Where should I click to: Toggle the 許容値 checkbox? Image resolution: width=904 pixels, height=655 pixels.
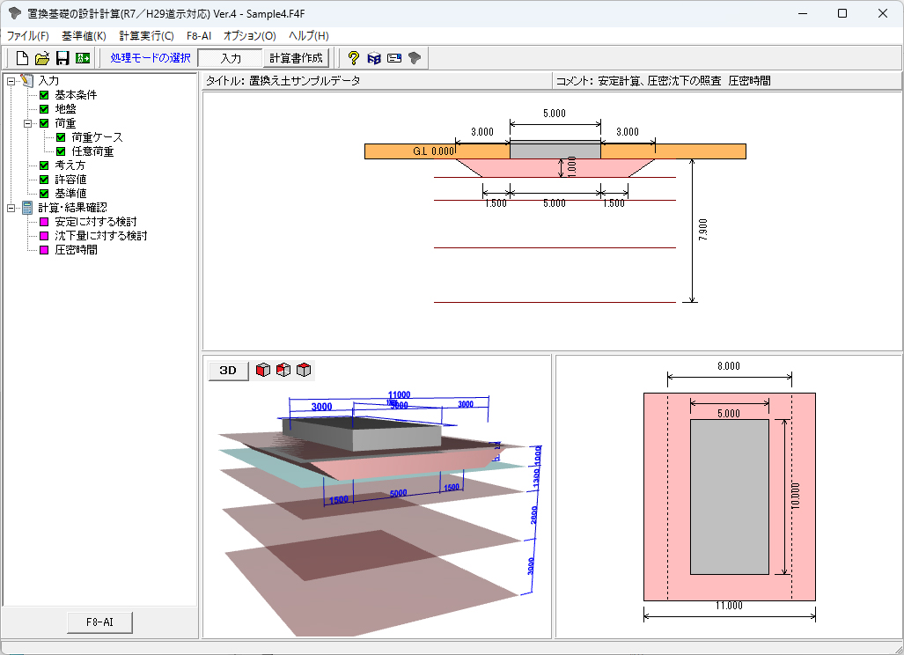44,180
